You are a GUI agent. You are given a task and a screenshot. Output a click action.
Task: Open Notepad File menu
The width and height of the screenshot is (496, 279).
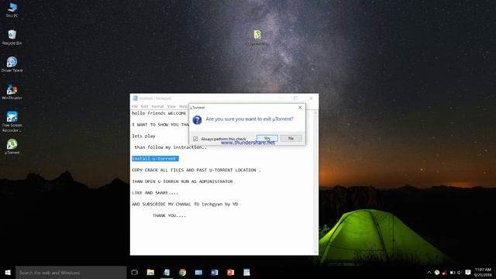click(x=135, y=106)
